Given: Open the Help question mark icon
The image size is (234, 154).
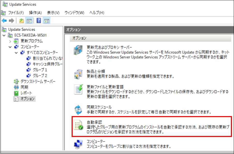Looking at the screenshot, I should (39, 21).
